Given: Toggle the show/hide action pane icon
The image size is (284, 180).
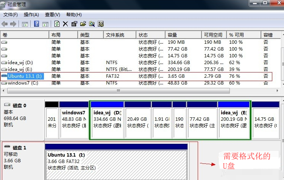Looking at the screenshot, I should pyautogui.click(x=45, y=24).
